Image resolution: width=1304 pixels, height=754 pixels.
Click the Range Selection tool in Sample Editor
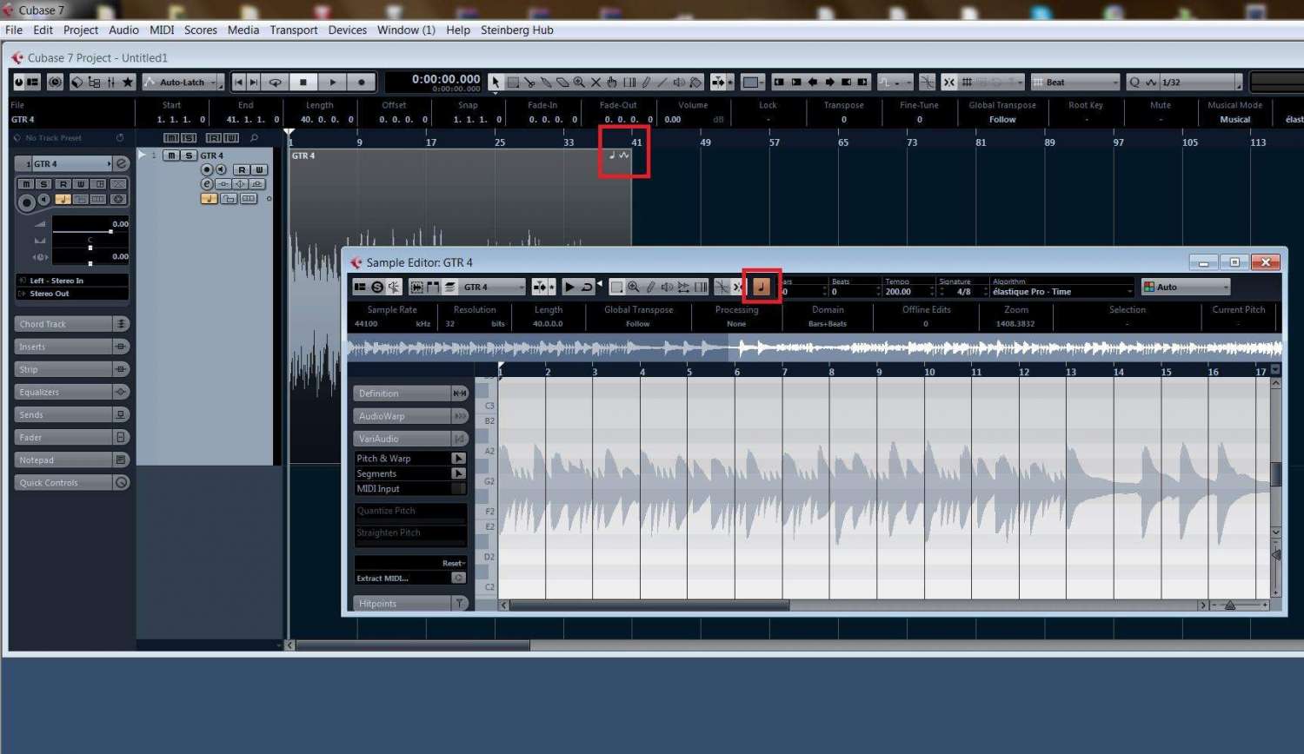point(616,287)
